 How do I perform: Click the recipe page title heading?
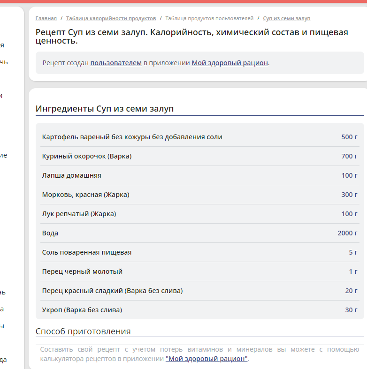[191, 37]
